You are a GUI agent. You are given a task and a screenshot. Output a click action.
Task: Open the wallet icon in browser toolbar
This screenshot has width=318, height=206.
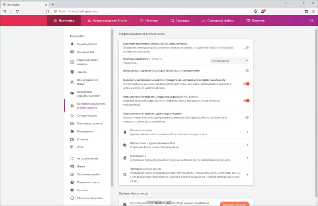click(x=306, y=12)
